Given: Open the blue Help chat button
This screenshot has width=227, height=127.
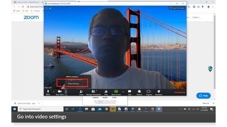Looking at the screenshot, I should tap(203, 96).
